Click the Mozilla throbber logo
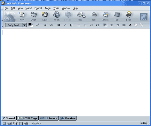The image size is (151, 126). tap(144, 17)
